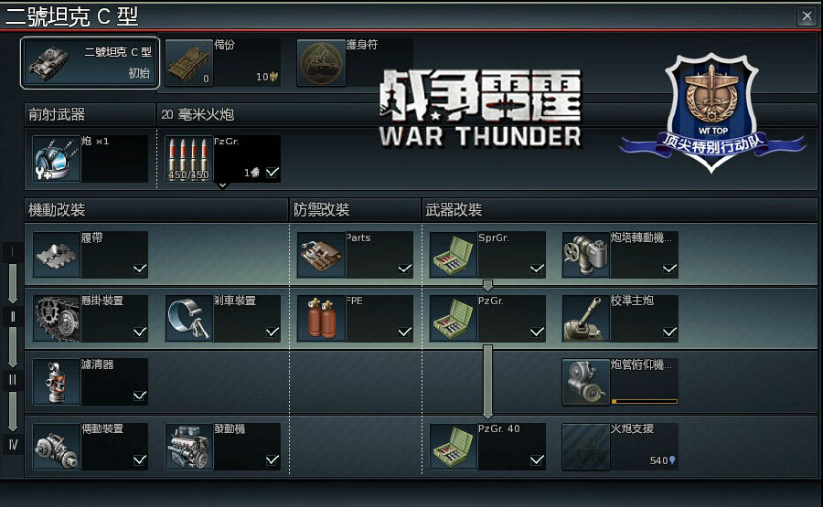Select the 傳動裝置 transmission modification icon
823x507 pixels.
pos(57,447)
